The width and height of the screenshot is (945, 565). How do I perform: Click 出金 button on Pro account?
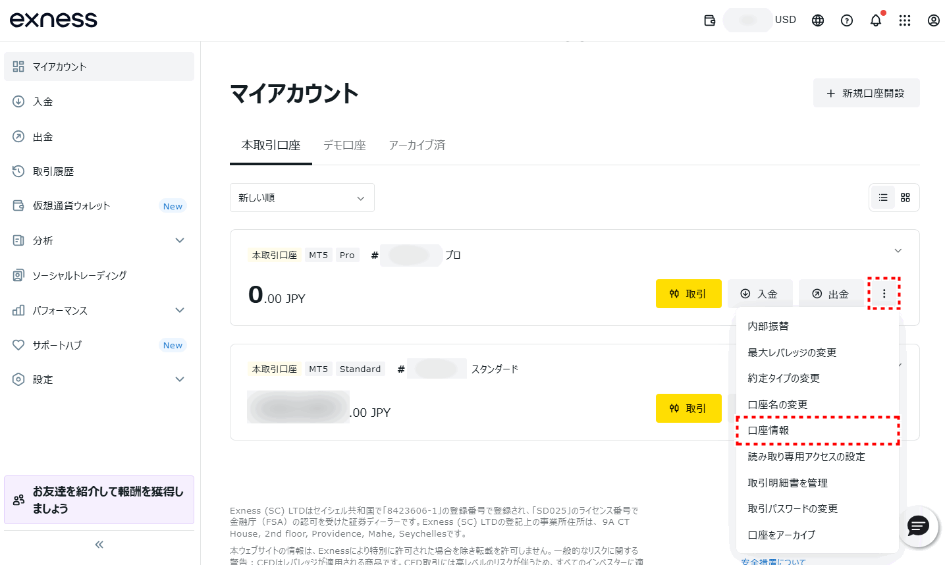click(831, 294)
